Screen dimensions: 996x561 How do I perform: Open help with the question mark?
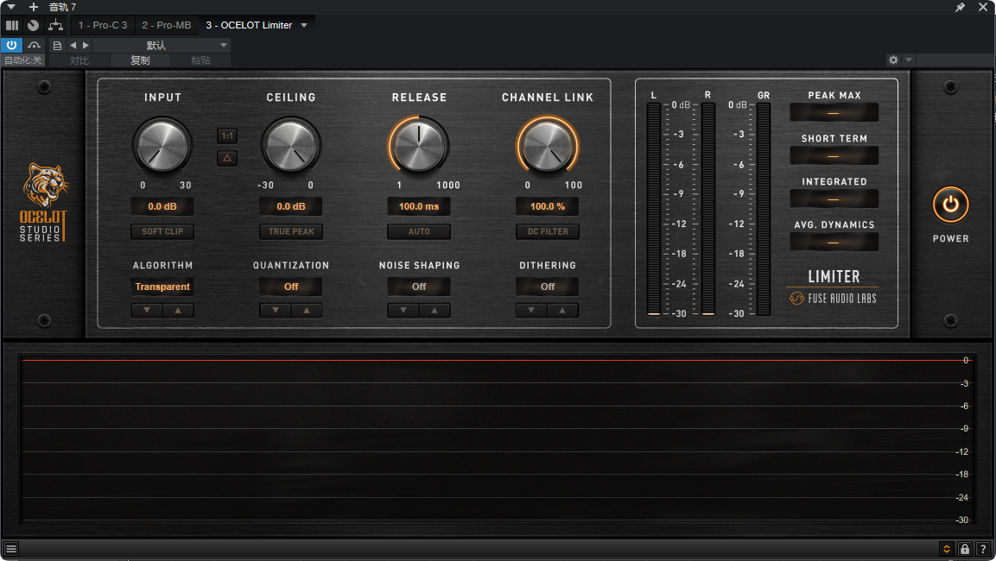point(983,549)
